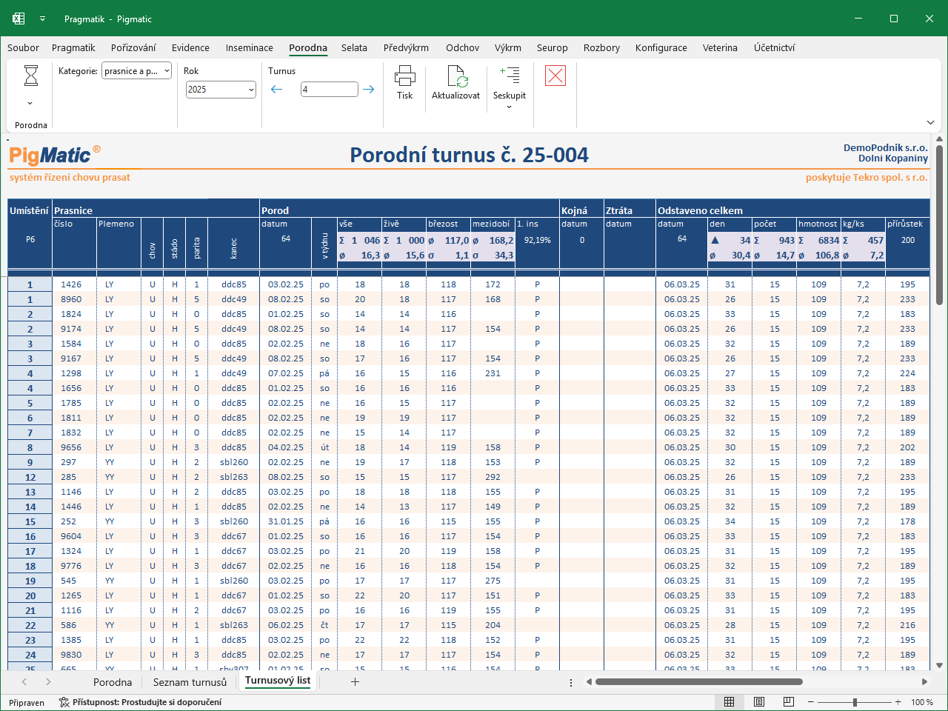Go to next Turnus with right arrow
Viewport: 948px width, 711px height.
point(368,90)
